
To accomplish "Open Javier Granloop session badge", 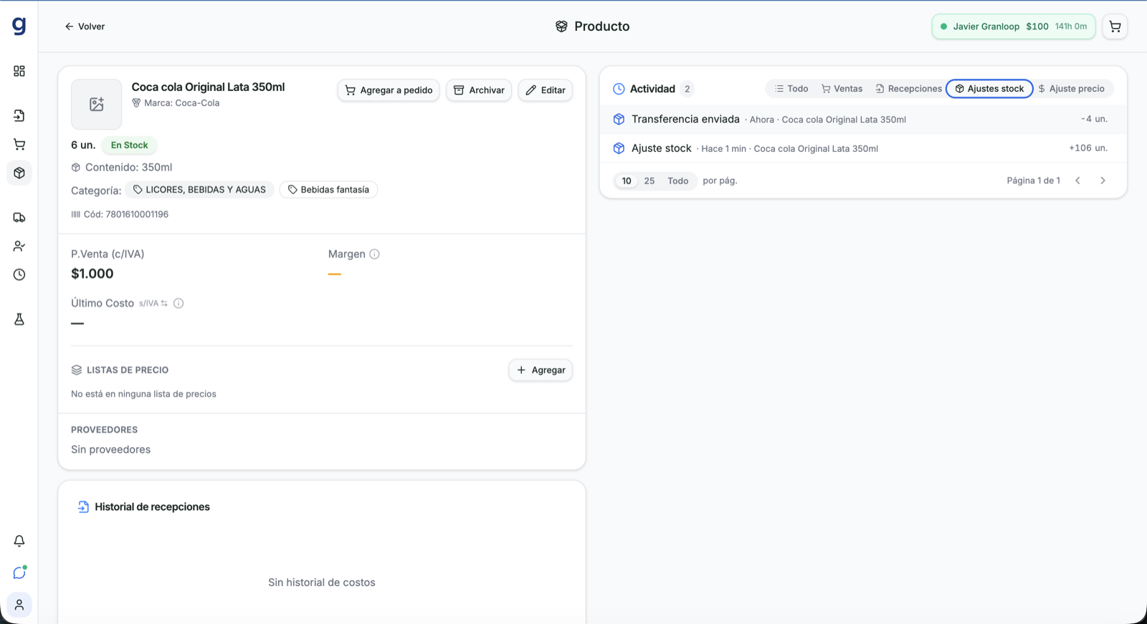I will coord(1014,27).
